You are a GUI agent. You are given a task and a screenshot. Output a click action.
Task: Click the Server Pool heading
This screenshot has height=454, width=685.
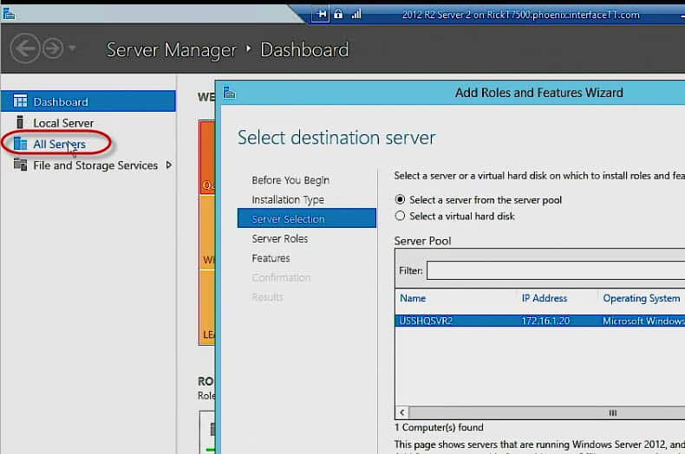pyautogui.click(x=422, y=241)
